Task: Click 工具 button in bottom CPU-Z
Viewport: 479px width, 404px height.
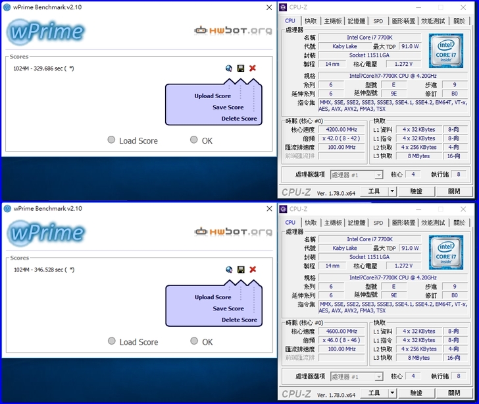Action: [x=374, y=393]
